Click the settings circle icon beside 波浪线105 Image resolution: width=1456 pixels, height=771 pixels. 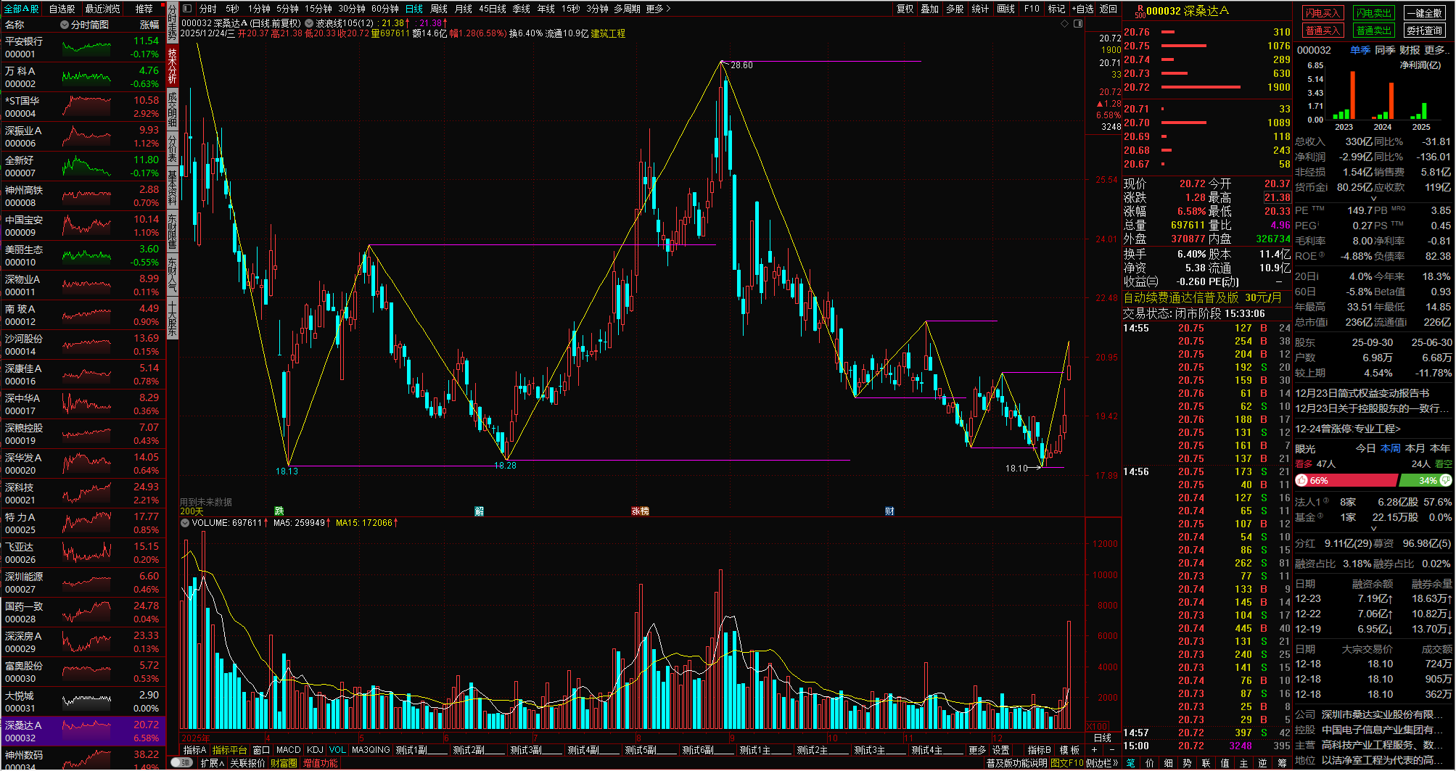[309, 23]
